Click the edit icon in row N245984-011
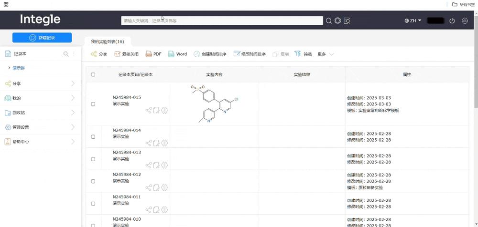Viewport: 478px width, 227px height. pyautogui.click(x=156, y=209)
